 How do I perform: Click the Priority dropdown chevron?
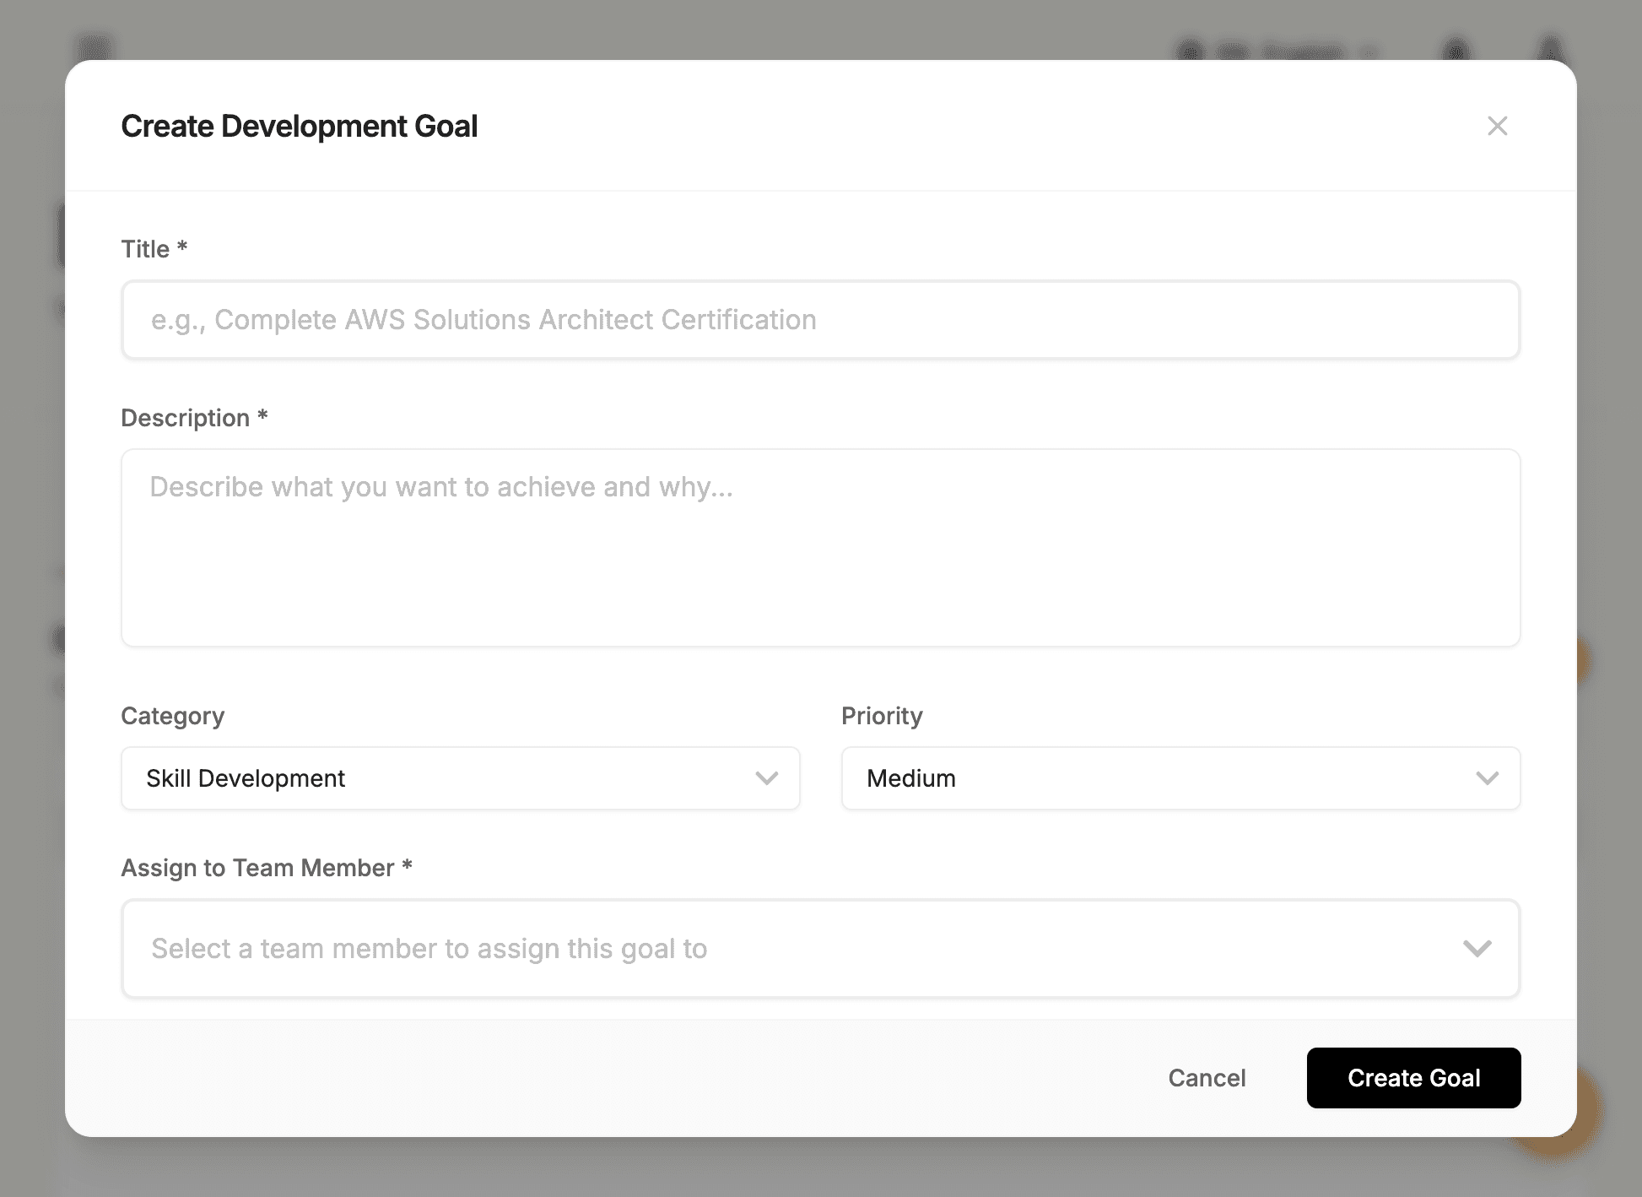1488,778
